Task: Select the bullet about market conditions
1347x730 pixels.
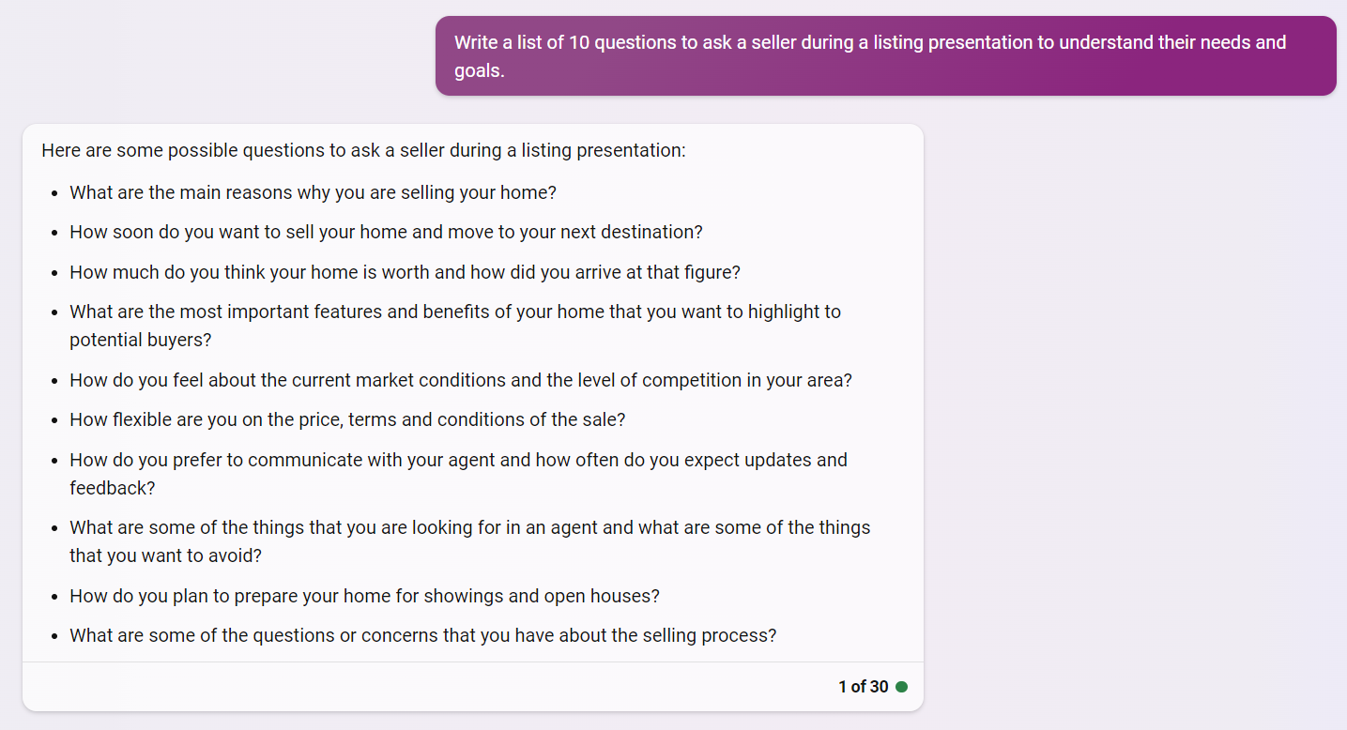Action: [x=460, y=379]
